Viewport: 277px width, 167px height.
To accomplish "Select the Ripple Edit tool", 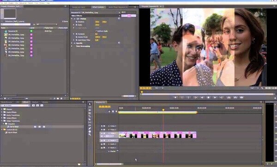I will 90,110.
